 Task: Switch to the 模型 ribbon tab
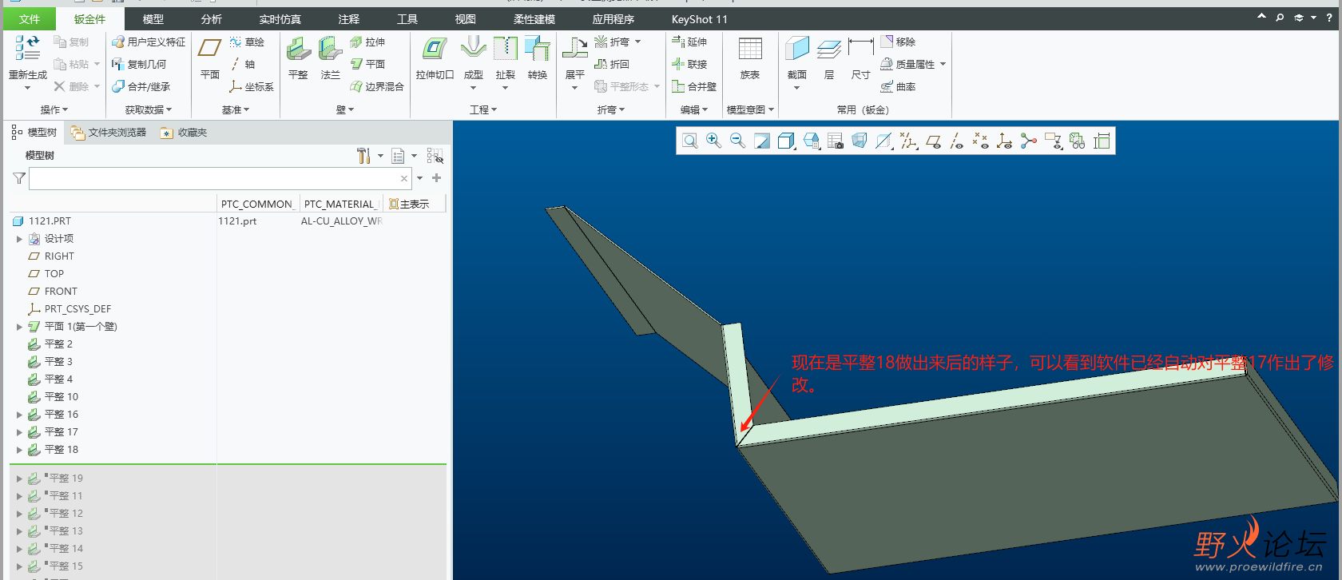[153, 19]
